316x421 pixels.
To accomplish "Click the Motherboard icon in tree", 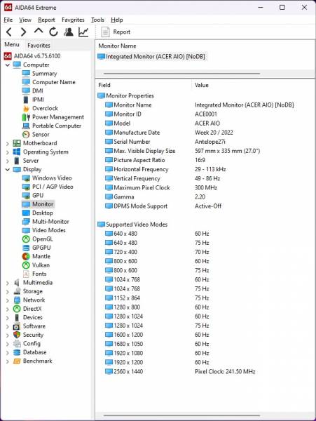I will pos(17,143).
